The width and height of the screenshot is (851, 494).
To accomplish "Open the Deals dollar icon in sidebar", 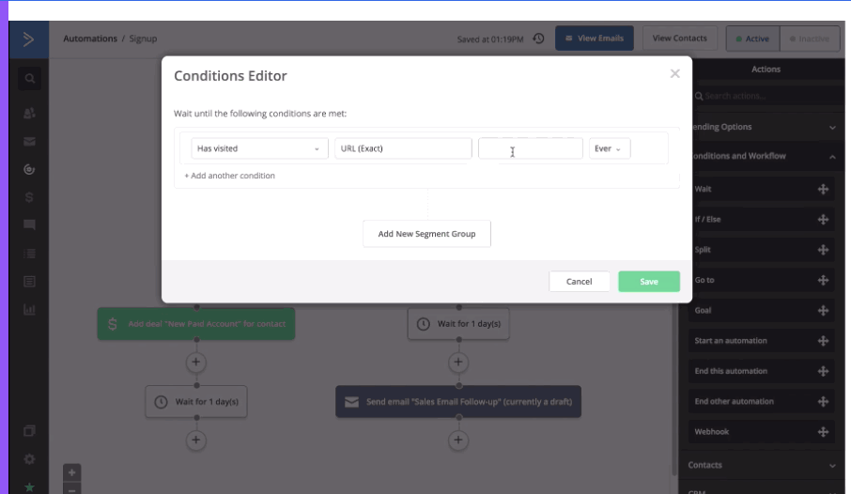I will [x=29, y=197].
